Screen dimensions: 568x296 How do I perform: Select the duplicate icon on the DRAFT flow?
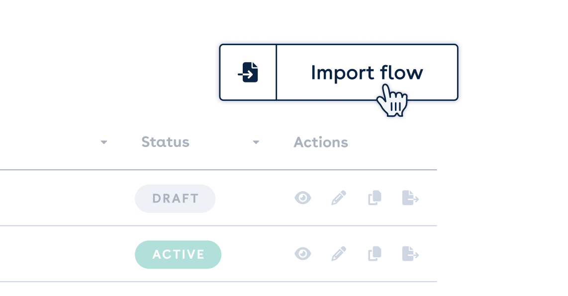point(375,198)
